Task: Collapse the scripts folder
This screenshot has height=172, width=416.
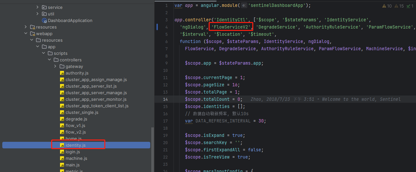Action: pyautogui.click(x=43, y=53)
